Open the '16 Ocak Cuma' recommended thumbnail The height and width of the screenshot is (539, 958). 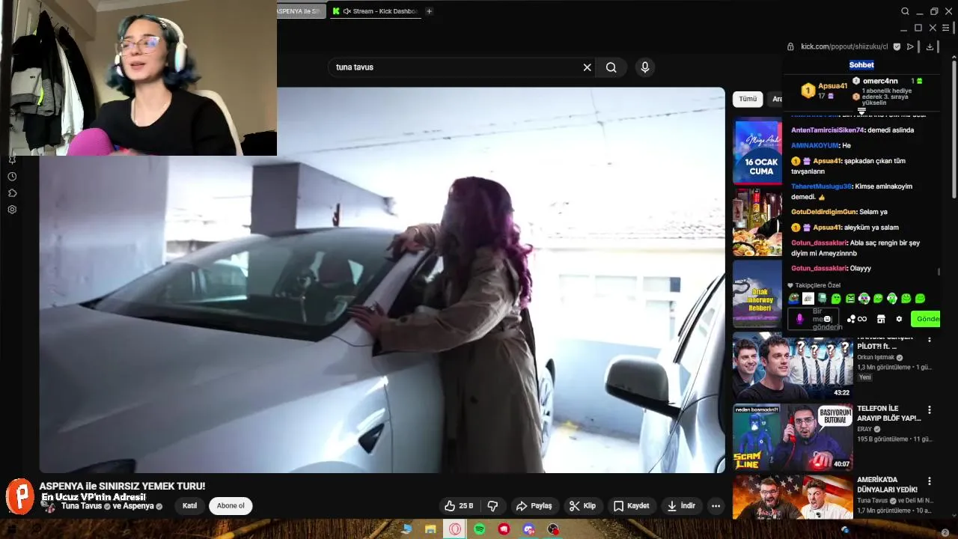click(x=757, y=151)
